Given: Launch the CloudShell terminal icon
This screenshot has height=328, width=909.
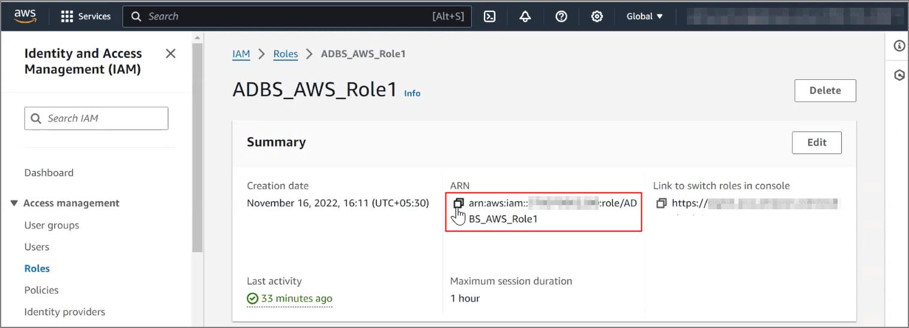Looking at the screenshot, I should [x=490, y=16].
